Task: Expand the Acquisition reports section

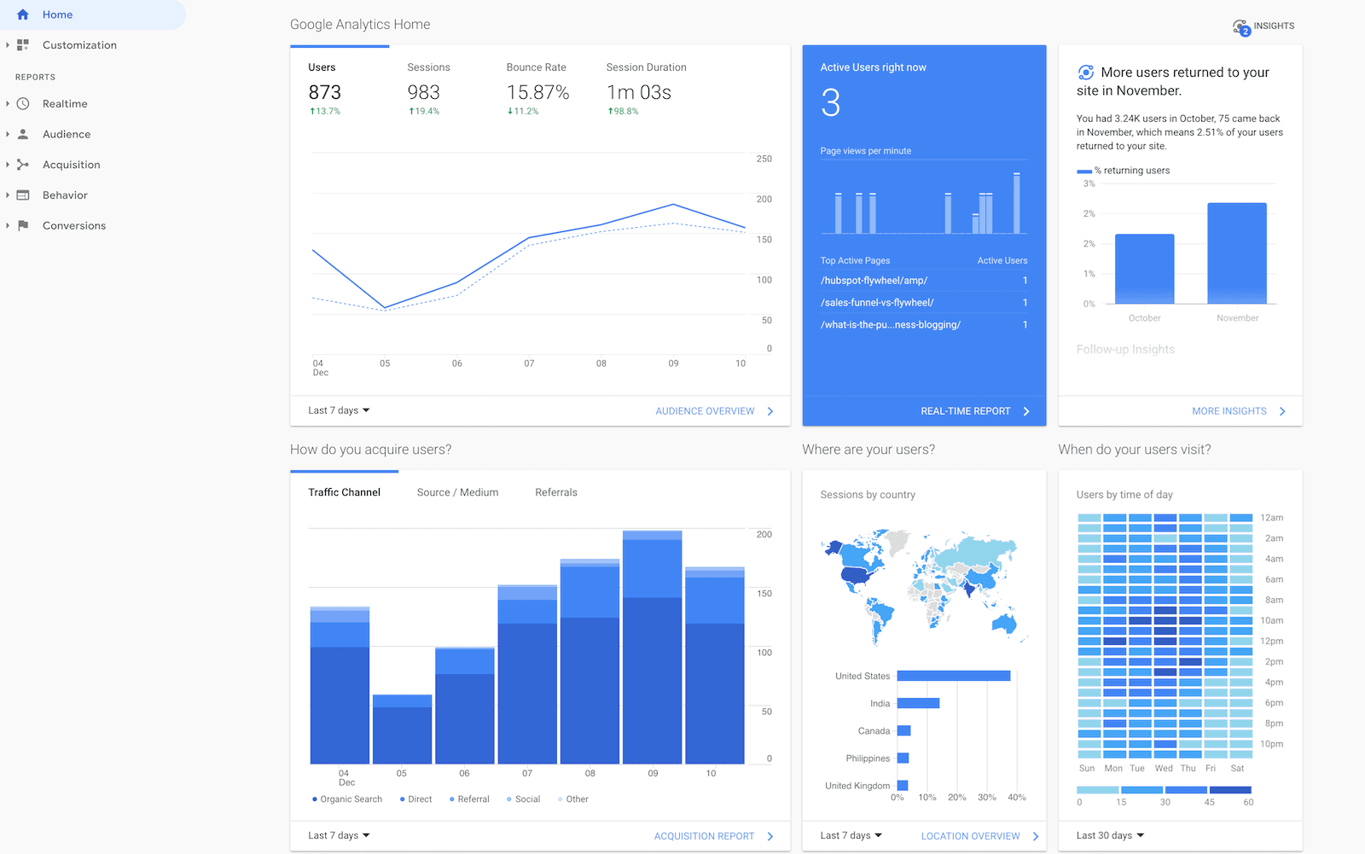Action: click(x=8, y=165)
